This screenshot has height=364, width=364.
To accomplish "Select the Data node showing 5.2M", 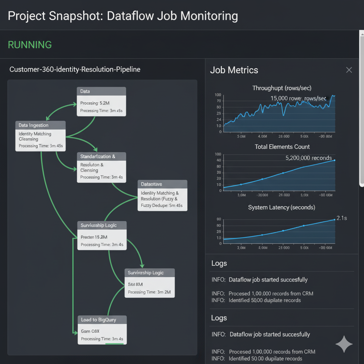I will pyautogui.click(x=101, y=102).
